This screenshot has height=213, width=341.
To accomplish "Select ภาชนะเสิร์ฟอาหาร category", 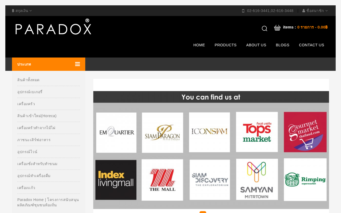I will click(x=34, y=140).
